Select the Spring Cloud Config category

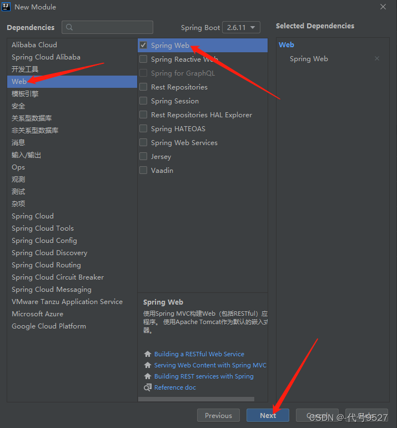coord(72,241)
